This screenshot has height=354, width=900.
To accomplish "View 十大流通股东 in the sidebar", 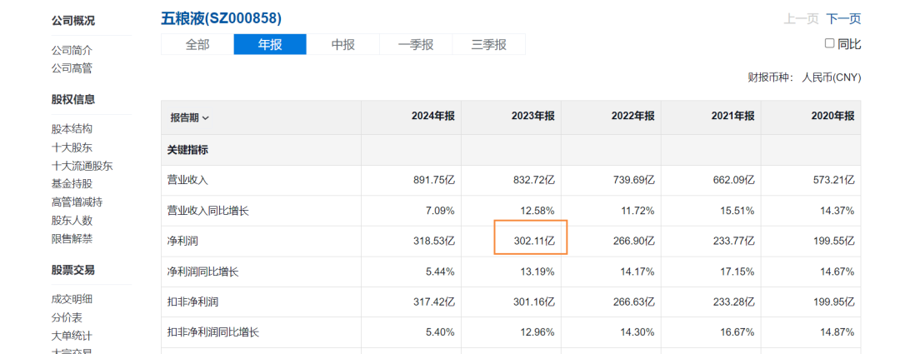I will coord(82,166).
